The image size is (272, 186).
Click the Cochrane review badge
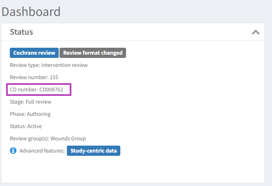click(x=34, y=53)
